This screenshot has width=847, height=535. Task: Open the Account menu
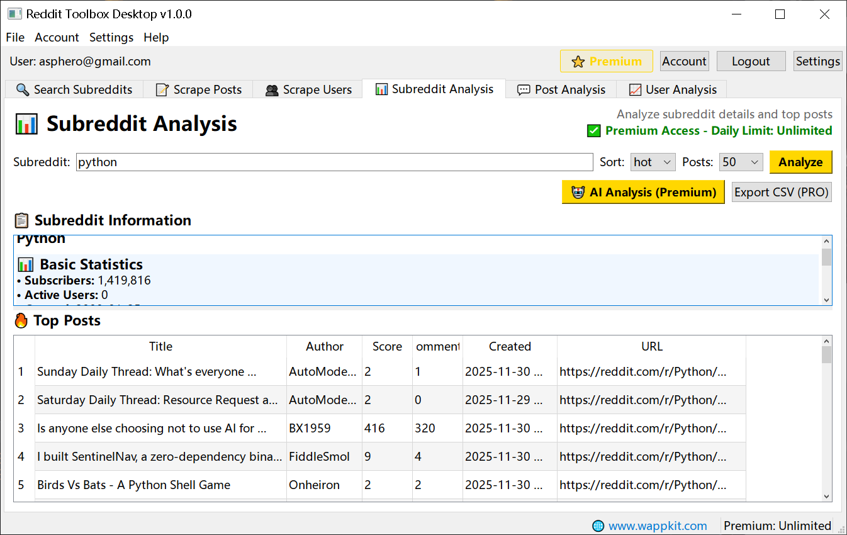57,37
